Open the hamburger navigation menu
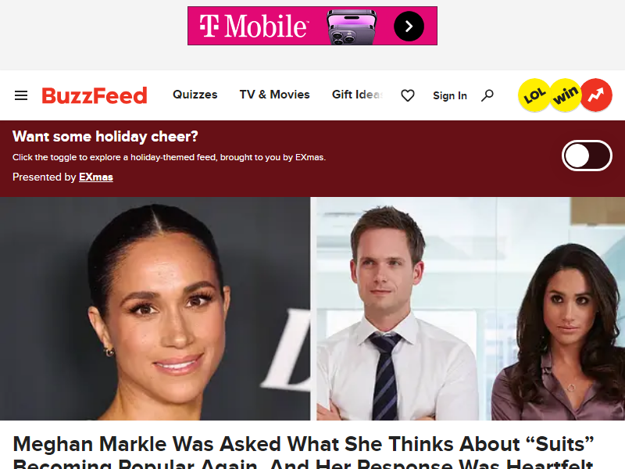The width and height of the screenshot is (625, 469). click(21, 95)
